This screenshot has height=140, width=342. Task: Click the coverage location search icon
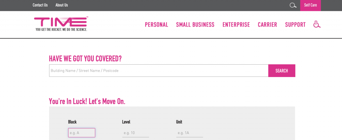[x=317, y=24]
